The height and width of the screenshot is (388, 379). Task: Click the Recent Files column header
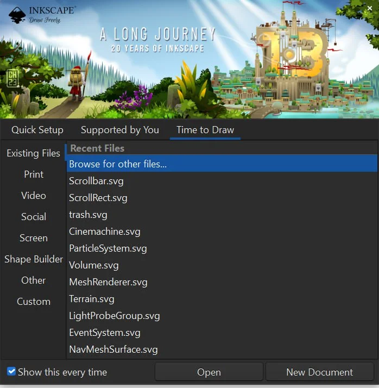pyautogui.click(x=98, y=148)
